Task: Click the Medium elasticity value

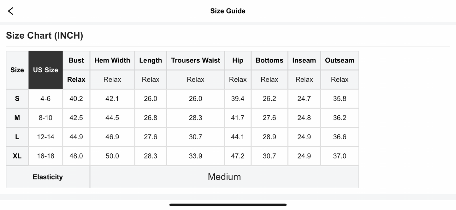Action: tap(224, 177)
